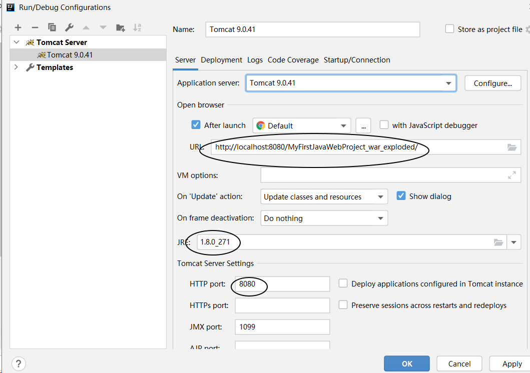Edit templates using the wrench icon
530x373 pixels.
(69, 27)
